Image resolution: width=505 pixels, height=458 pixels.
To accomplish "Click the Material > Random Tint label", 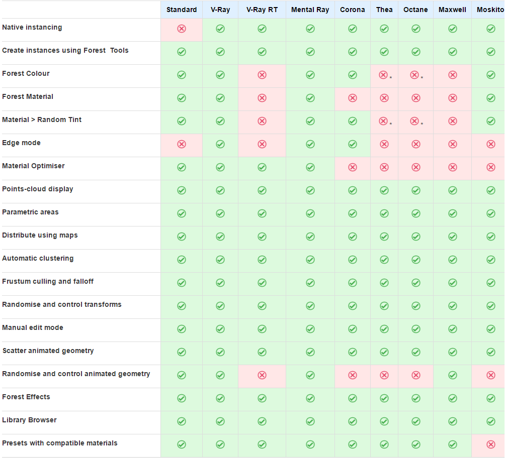I will (x=42, y=120).
